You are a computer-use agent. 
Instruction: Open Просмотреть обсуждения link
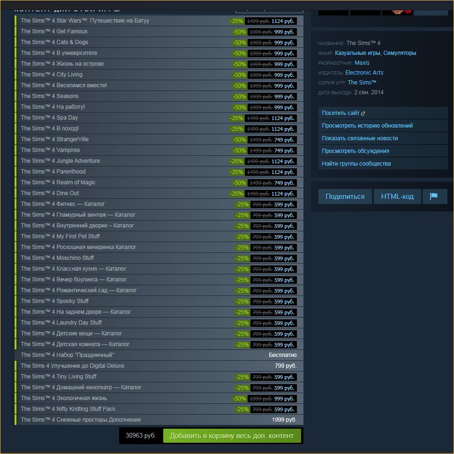pos(383,151)
